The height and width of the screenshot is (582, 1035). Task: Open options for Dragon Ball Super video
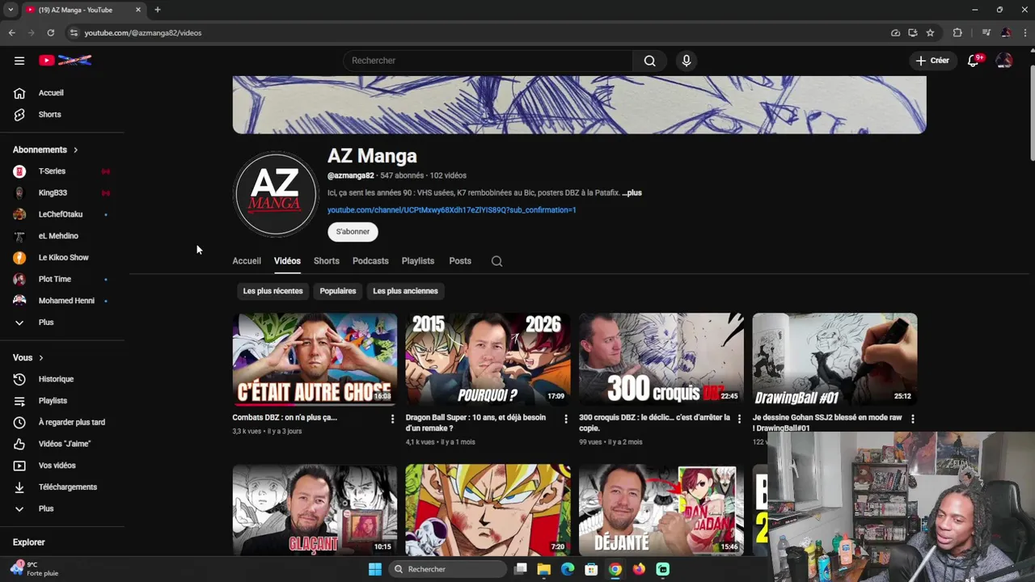[565, 419]
